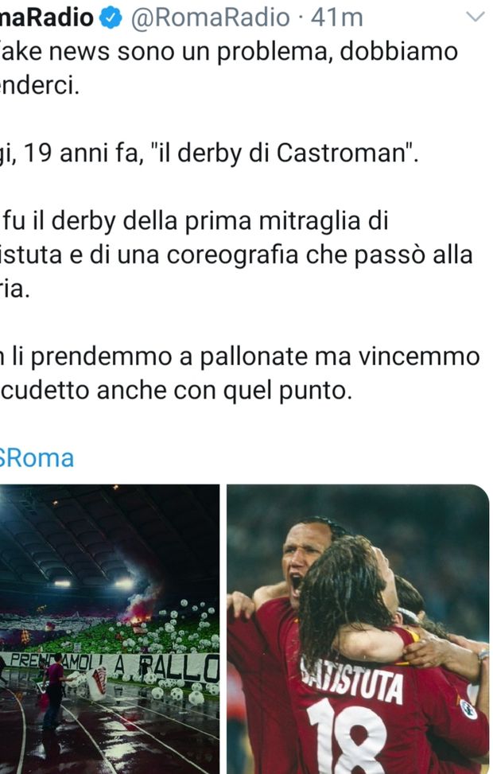Screen dimensions: 493x774
Task: Open the tweet options chevron menu
Action: pyautogui.click(x=476, y=18)
